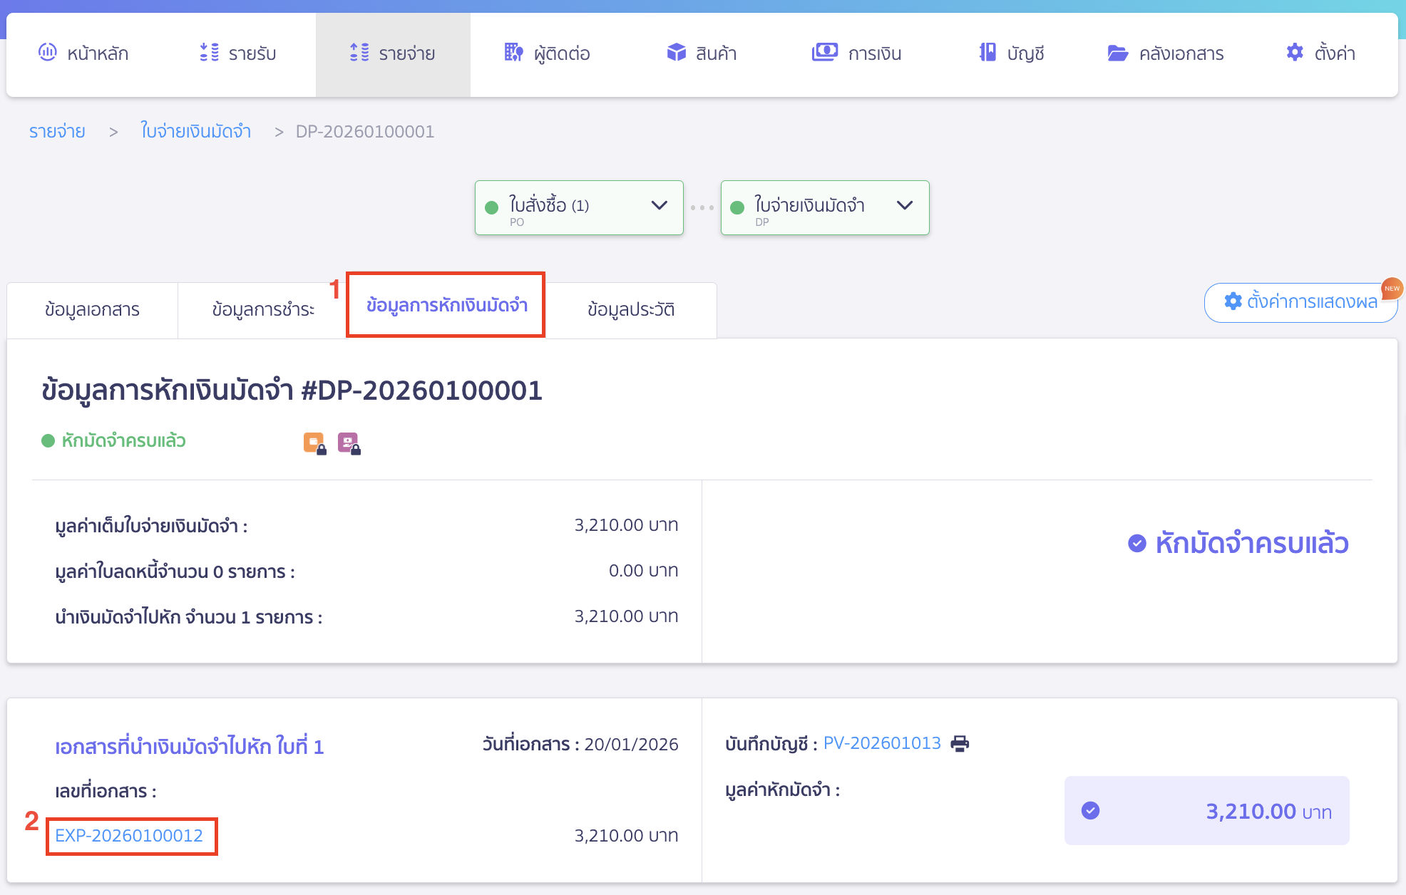Click the orange locked document icon

314,443
